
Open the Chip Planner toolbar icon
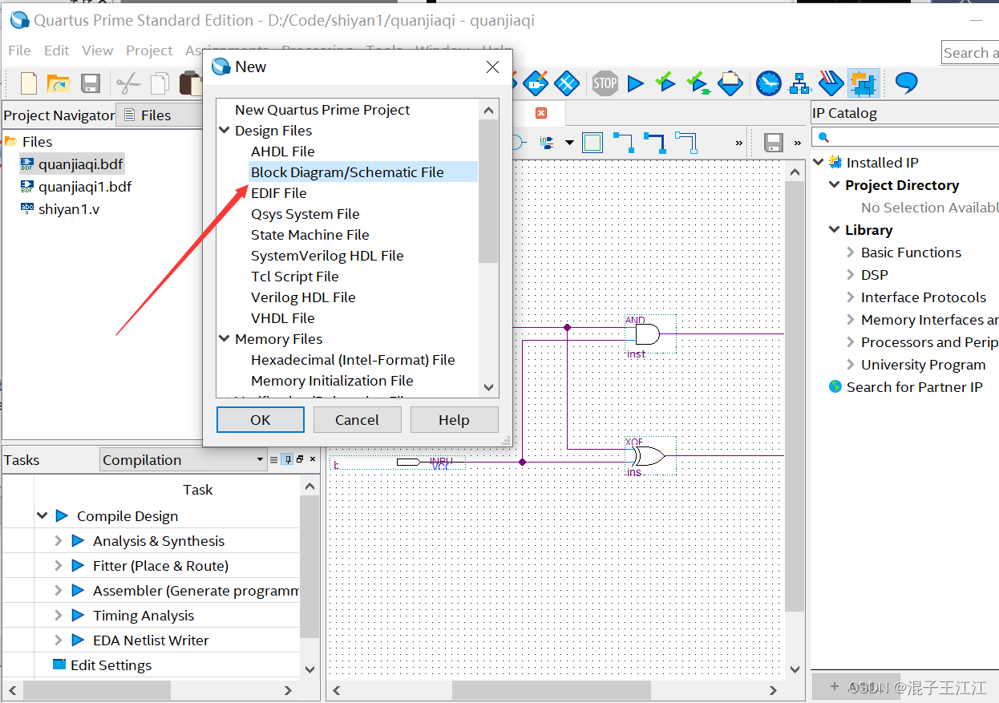[x=567, y=83]
